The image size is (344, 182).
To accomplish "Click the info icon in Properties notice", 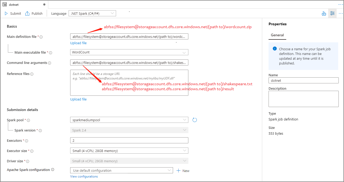I will (x=275, y=49).
